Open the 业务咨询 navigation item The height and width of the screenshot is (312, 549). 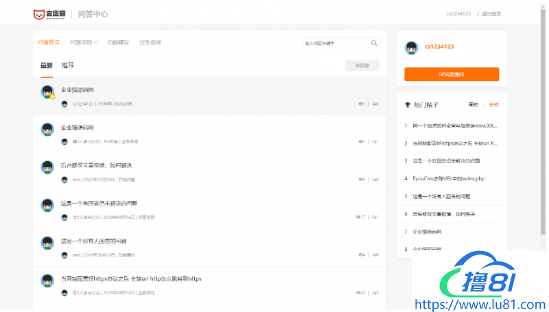[150, 43]
